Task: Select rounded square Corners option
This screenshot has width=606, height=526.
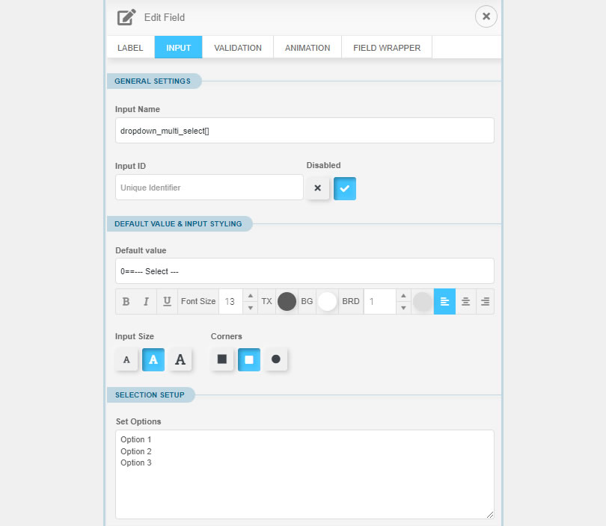Action: [249, 359]
